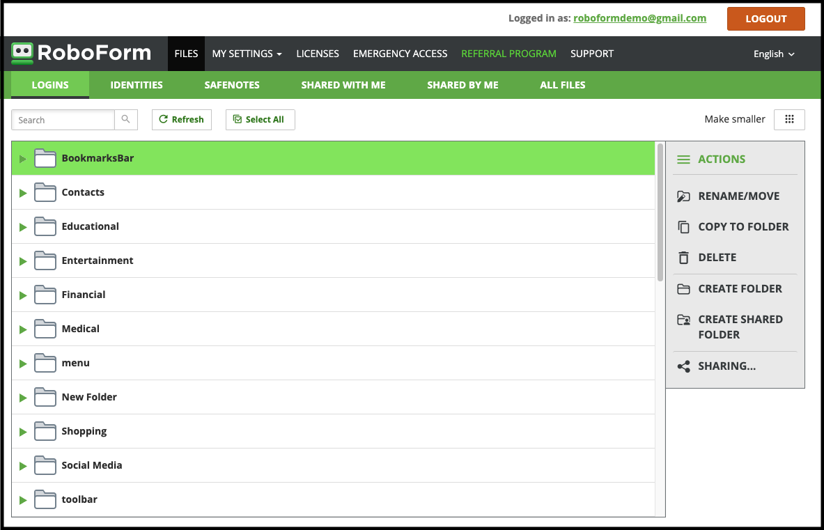Click the RoboForm robot logo icon
Screen dimensions: 824x530
tap(22, 54)
